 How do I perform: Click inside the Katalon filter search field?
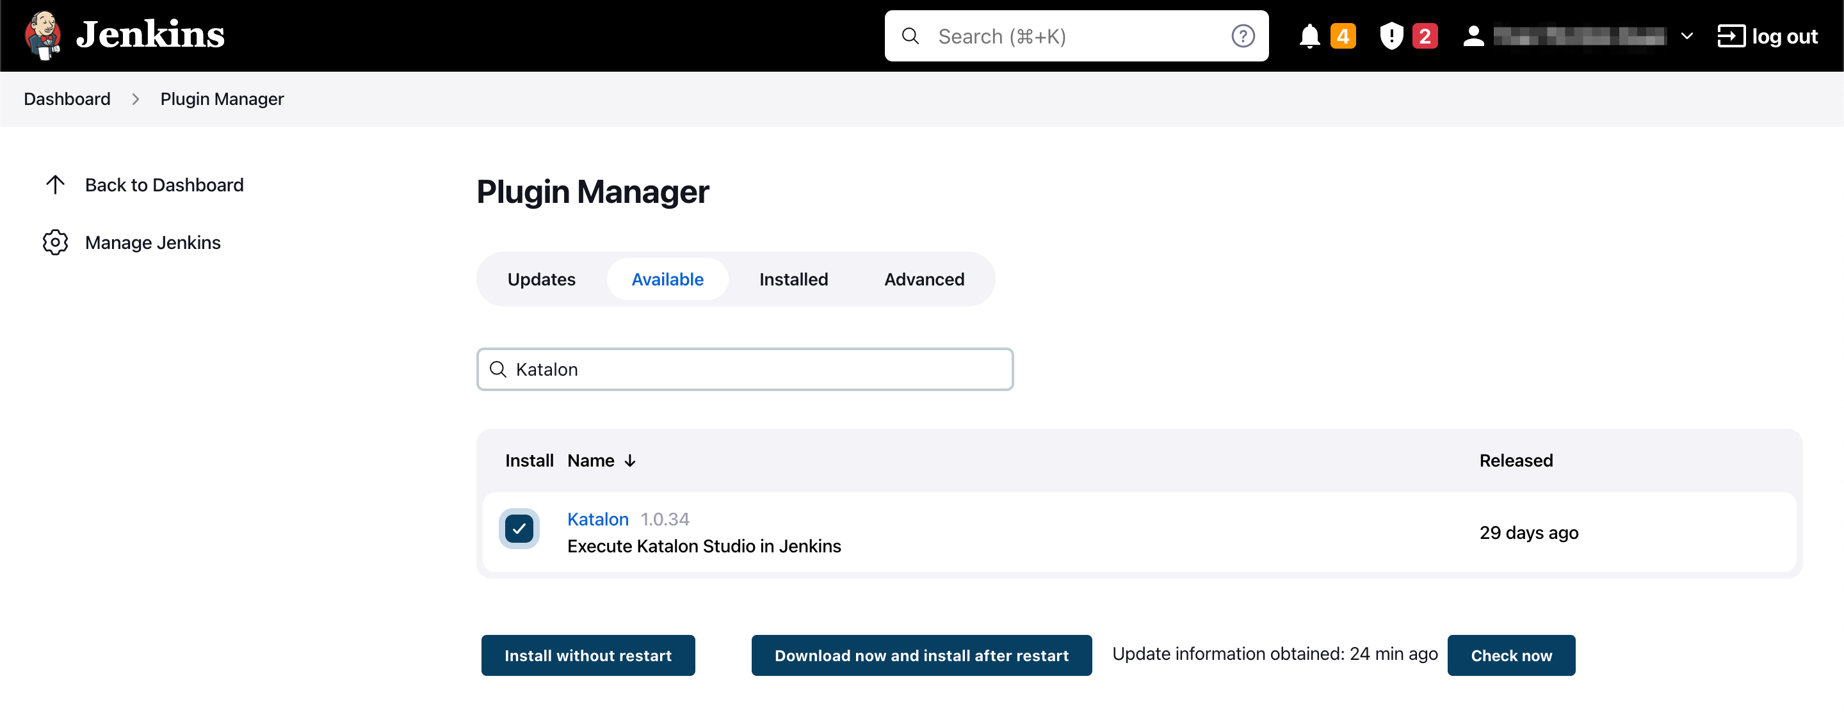point(745,369)
